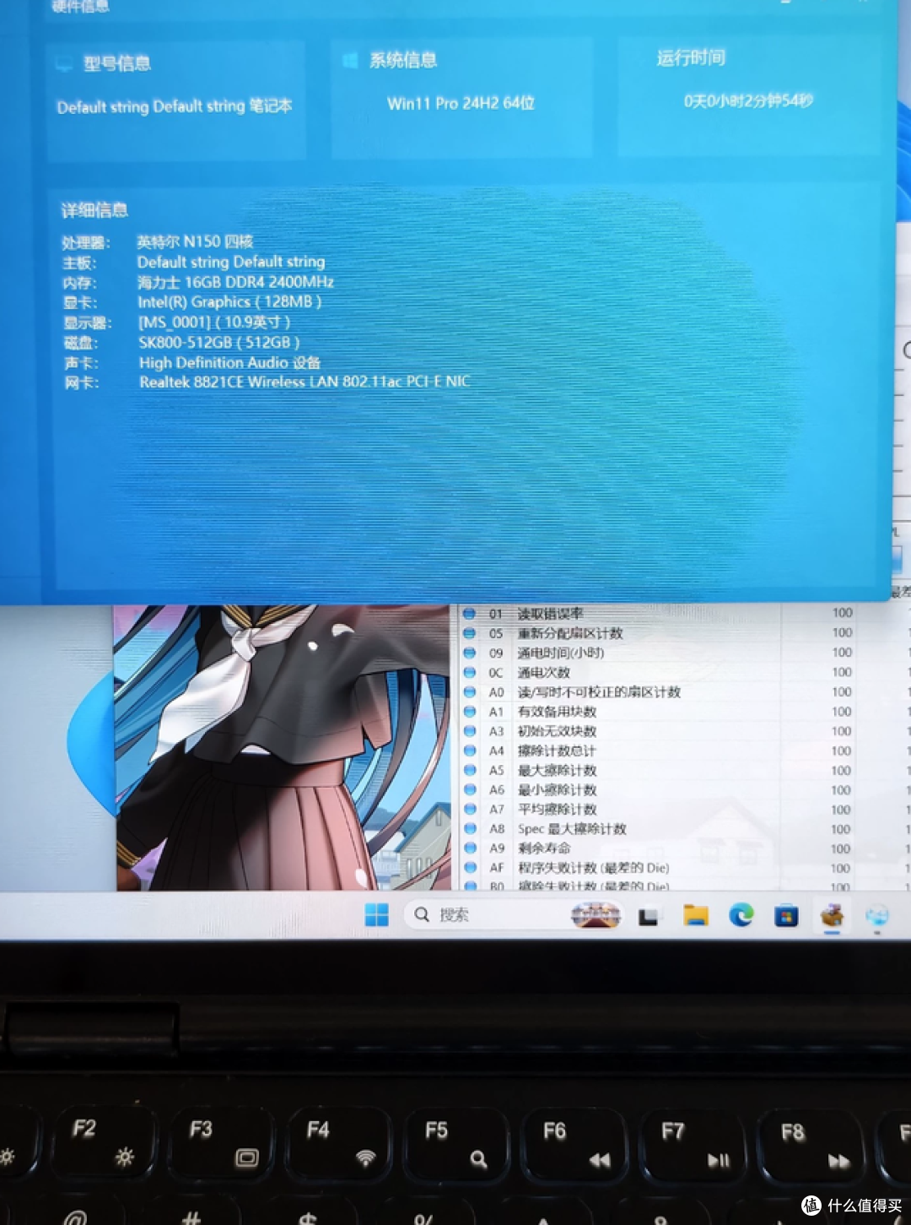Viewport: 911px width, 1225px height.
Task: Launch File Explorer from the taskbar
Action: tap(695, 915)
